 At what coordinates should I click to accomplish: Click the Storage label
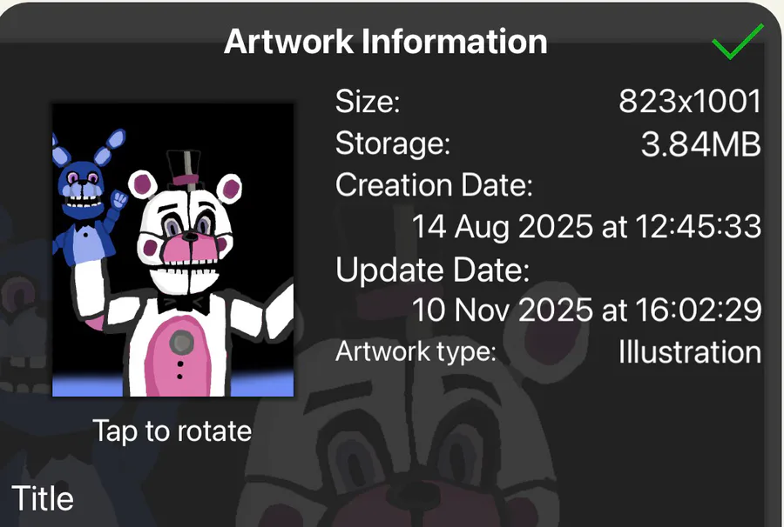(x=393, y=144)
